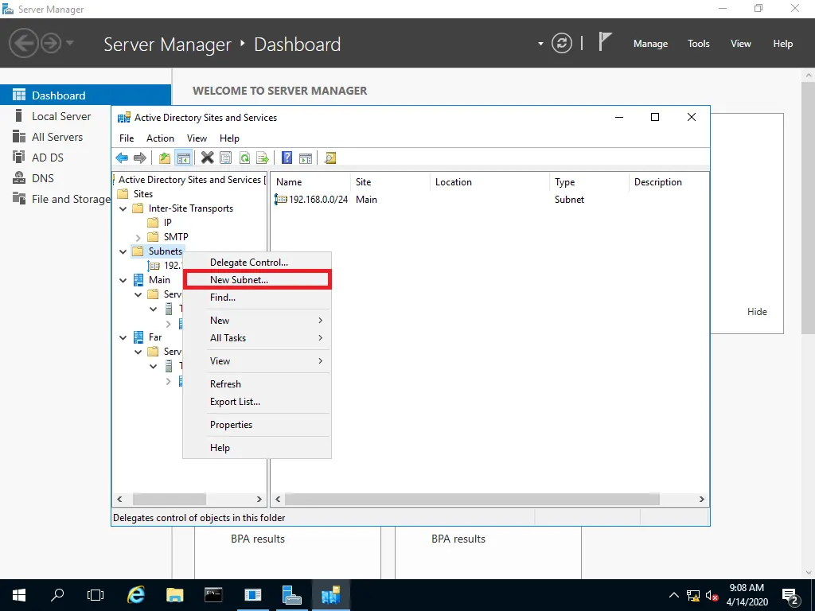Screen dimensions: 815x611
Task: Choose Properties in the context menu
Action: 257,425
